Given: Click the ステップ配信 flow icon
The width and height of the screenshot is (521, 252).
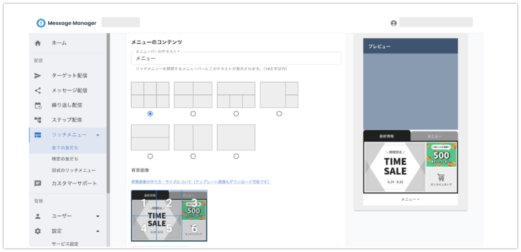Looking at the screenshot, I should 38,120.
